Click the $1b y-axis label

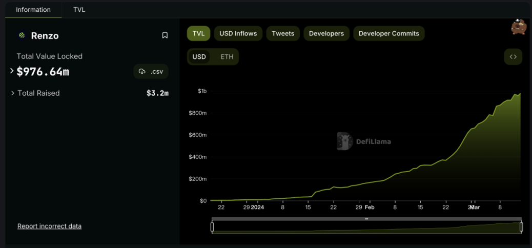click(x=202, y=91)
